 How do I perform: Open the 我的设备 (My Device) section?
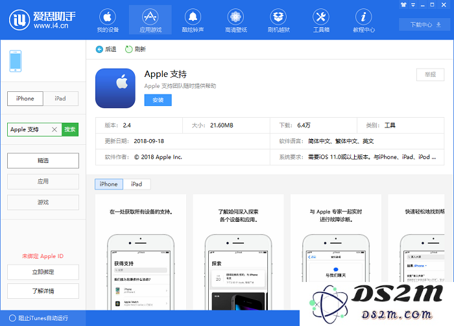tap(108, 20)
